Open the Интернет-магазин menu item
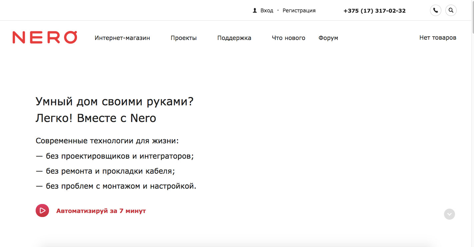Image resolution: width=474 pixels, height=247 pixels. pyautogui.click(x=122, y=38)
